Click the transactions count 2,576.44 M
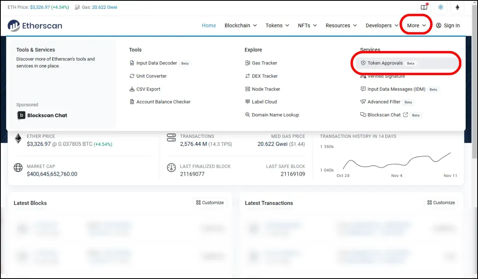 194,144
